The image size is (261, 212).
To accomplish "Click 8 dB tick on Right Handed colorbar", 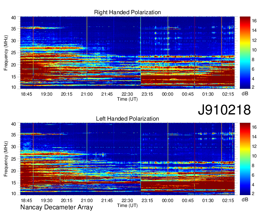I will [x=253, y=60].
